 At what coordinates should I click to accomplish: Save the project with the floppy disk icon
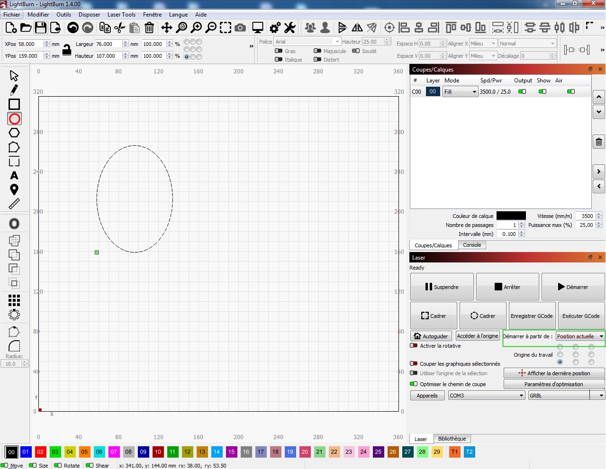[x=41, y=27]
